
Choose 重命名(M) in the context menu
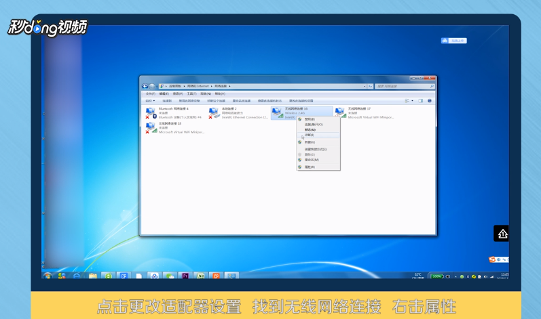point(318,160)
